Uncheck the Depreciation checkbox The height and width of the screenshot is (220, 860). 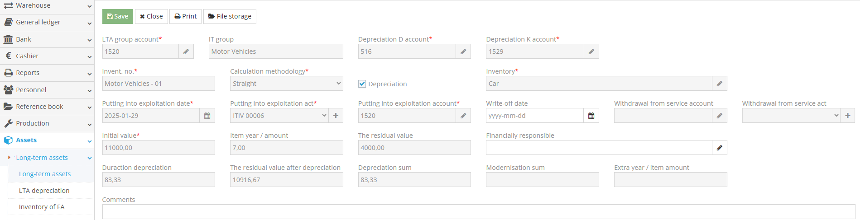pyautogui.click(x=362, y=84)
